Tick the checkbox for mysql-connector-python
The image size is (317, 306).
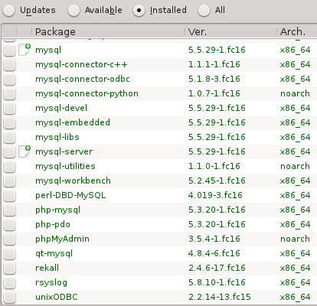(x=10, y=93)
